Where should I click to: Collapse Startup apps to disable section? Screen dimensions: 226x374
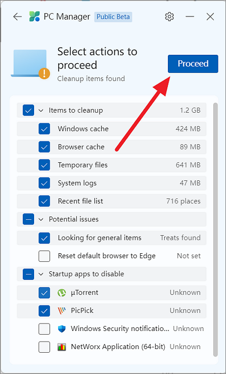click(x=41, y=274)
